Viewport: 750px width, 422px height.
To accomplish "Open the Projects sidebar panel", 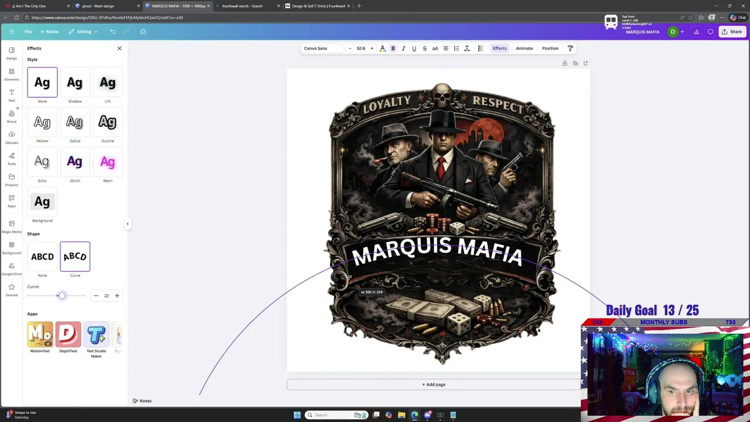I will [x=12, y=179].
